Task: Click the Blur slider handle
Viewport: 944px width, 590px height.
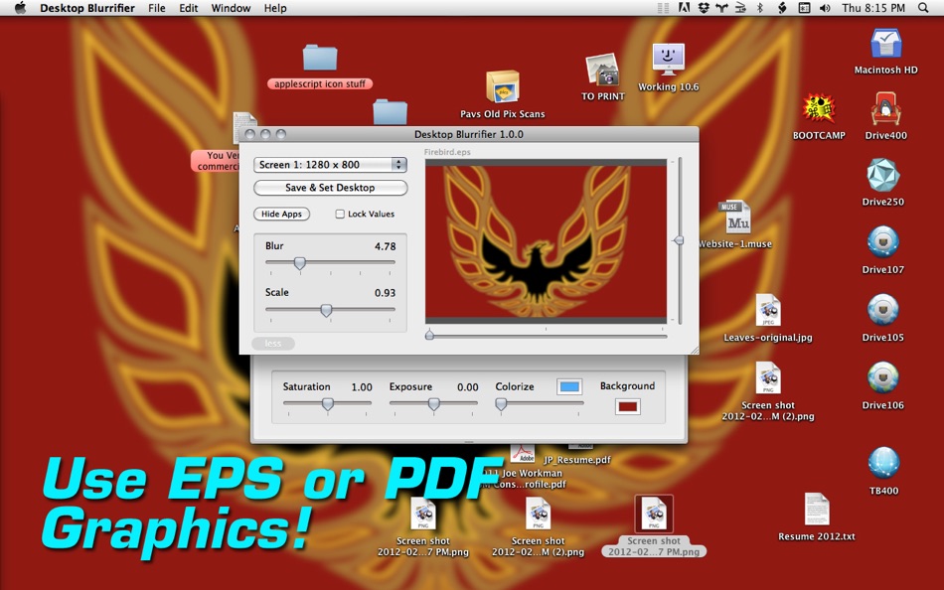Action: [299, 263]
